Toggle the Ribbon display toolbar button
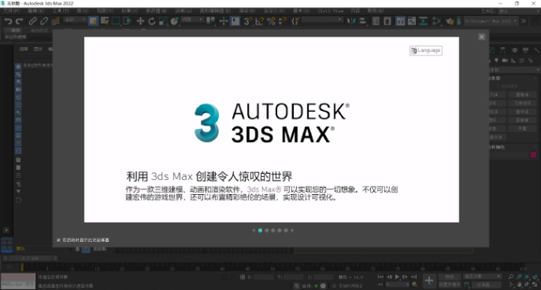This screenshot has height=290, width=541. (x=400, y=22)
